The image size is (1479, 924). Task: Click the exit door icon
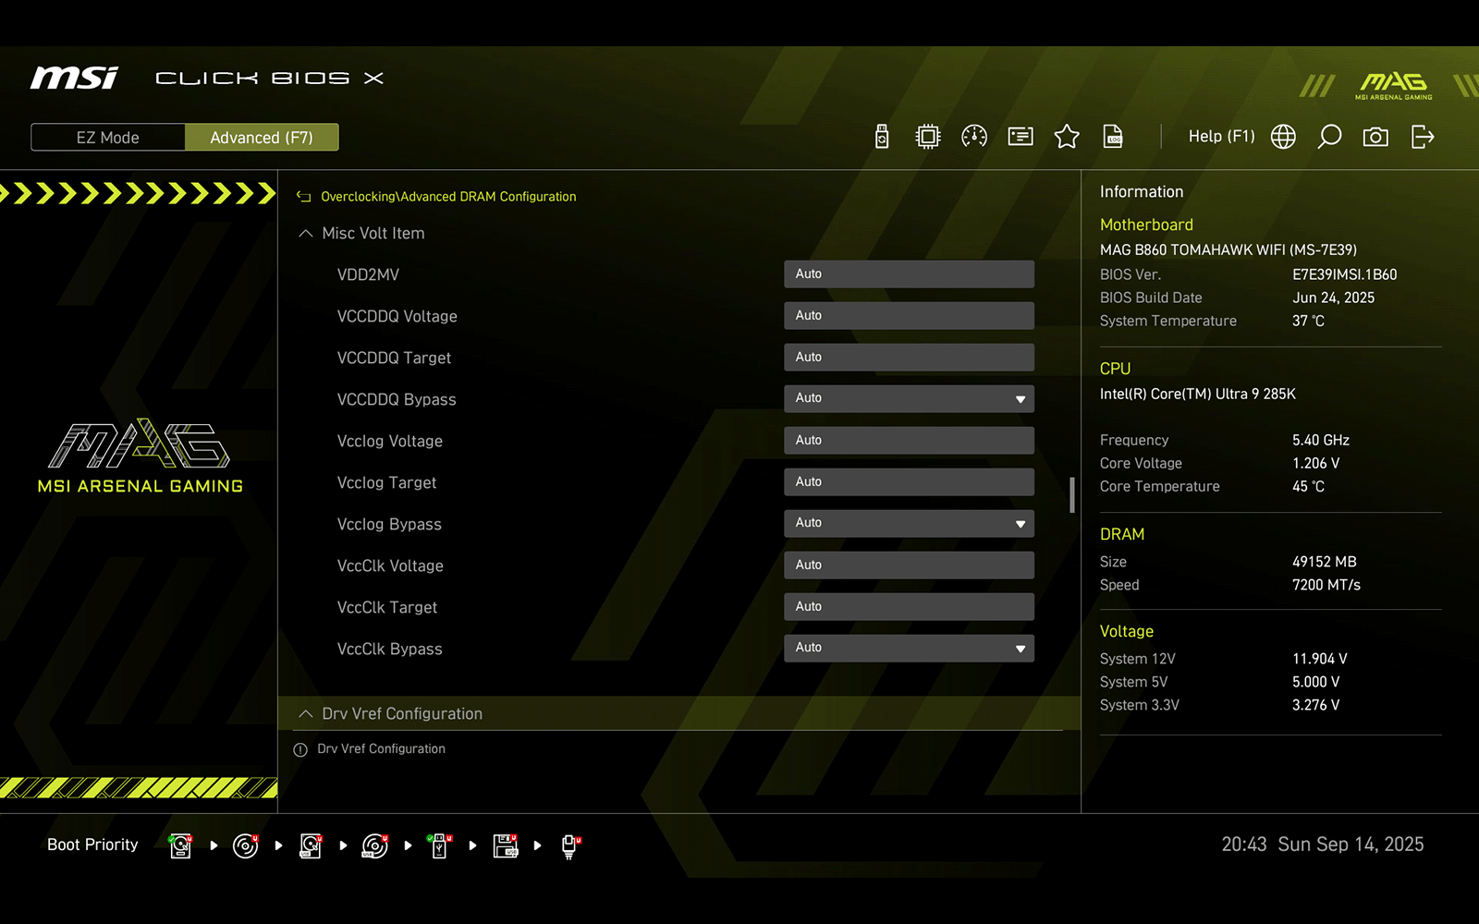click(x=1423, y=137)
